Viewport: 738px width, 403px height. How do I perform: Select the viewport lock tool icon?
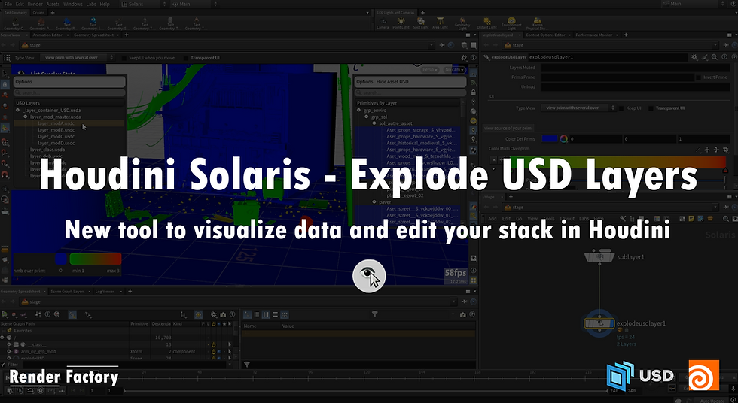coord(5,84)
